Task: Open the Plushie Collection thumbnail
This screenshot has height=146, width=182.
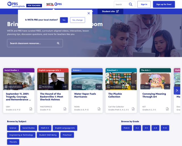Action: click(121, 81)
